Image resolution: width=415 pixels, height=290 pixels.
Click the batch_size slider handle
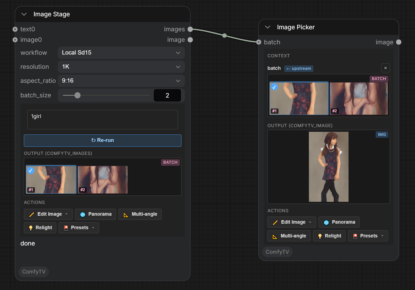tap(78, 95)
